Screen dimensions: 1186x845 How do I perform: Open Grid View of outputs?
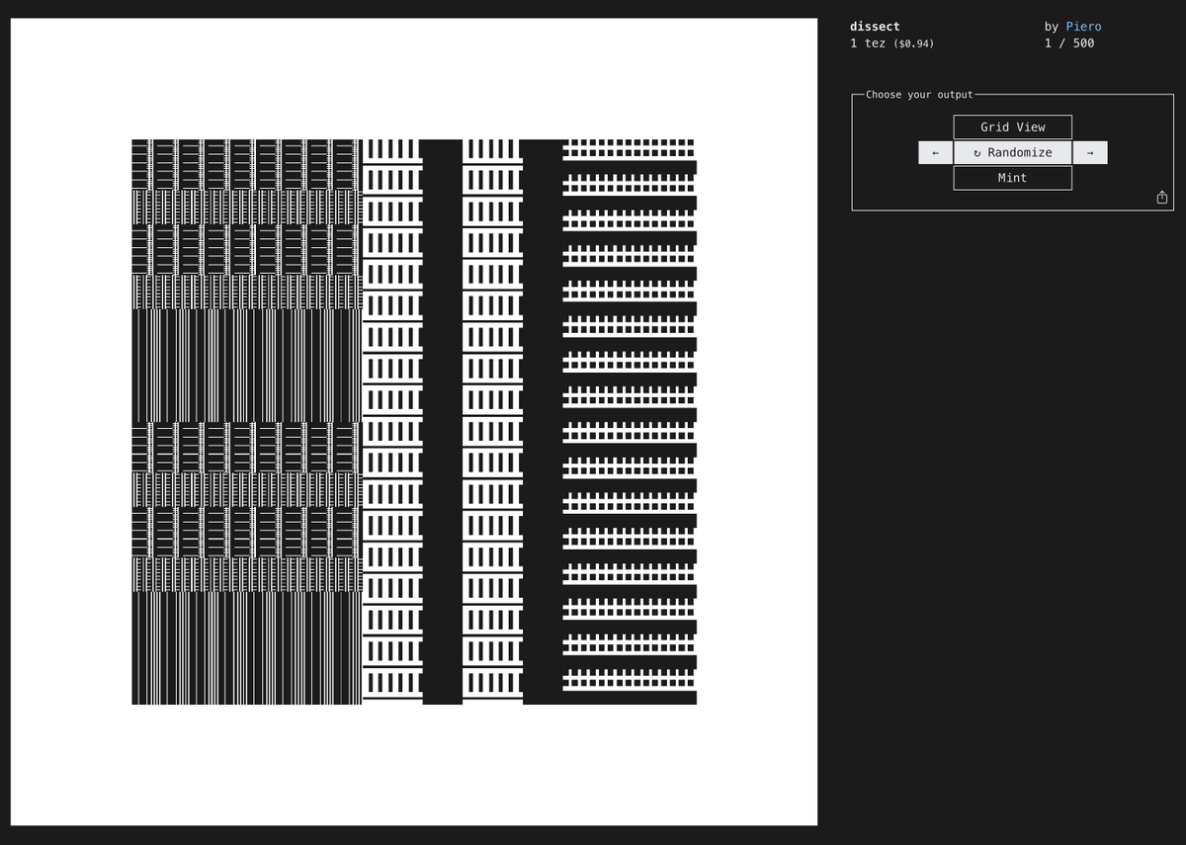click(1012, 127)
